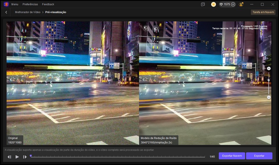Click the Exportar button
Screen dimensions: 279x165
pyautogui.click(x=259, y=156)
